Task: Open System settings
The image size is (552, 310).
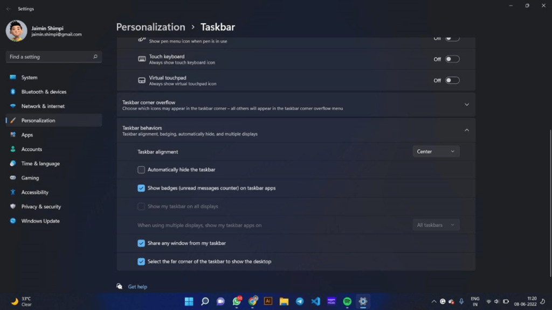Action: (x=54, y=77)
